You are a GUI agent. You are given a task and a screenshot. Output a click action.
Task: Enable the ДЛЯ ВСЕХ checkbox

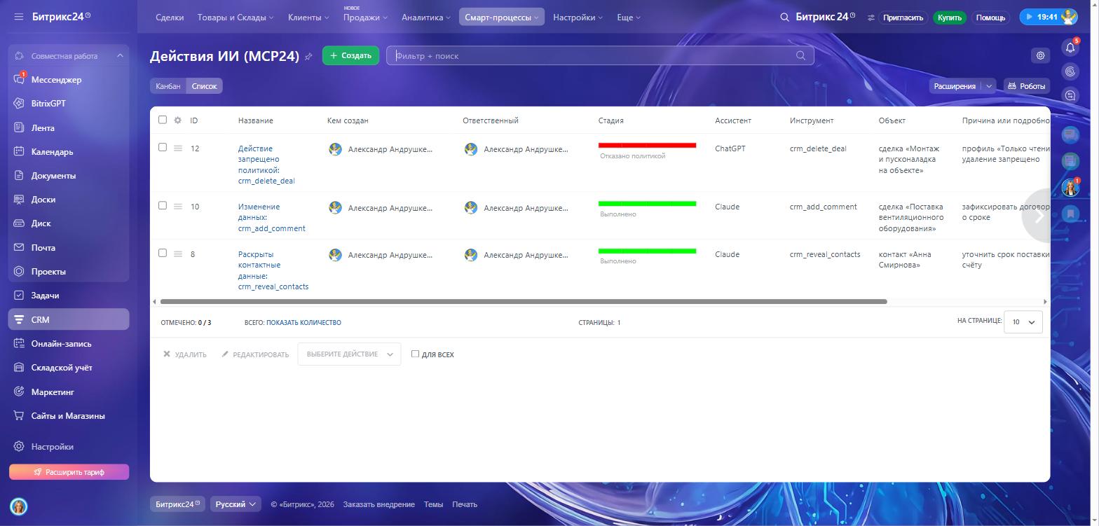415,354
